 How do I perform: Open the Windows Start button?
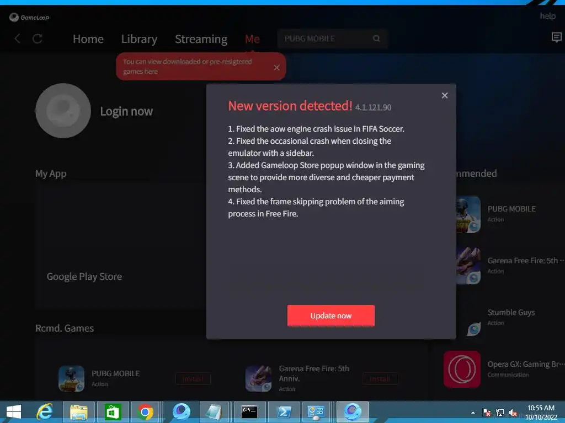[x=14, y=411]
